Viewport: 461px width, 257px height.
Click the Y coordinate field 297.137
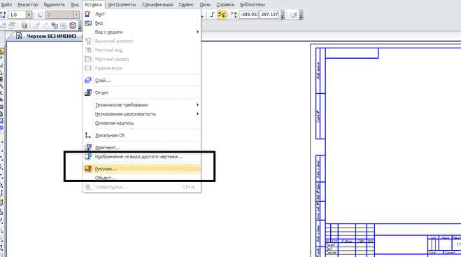click(269, 15)
